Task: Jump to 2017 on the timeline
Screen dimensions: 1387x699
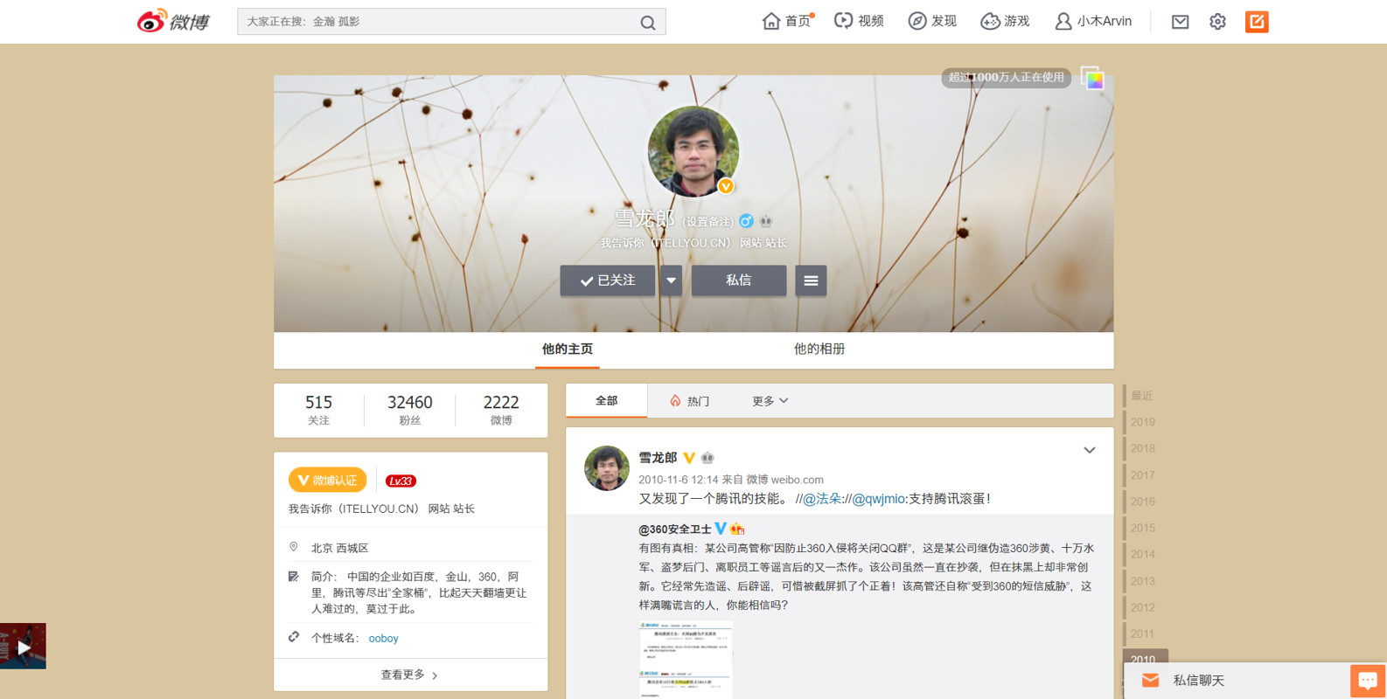Action: [1142, 475]
